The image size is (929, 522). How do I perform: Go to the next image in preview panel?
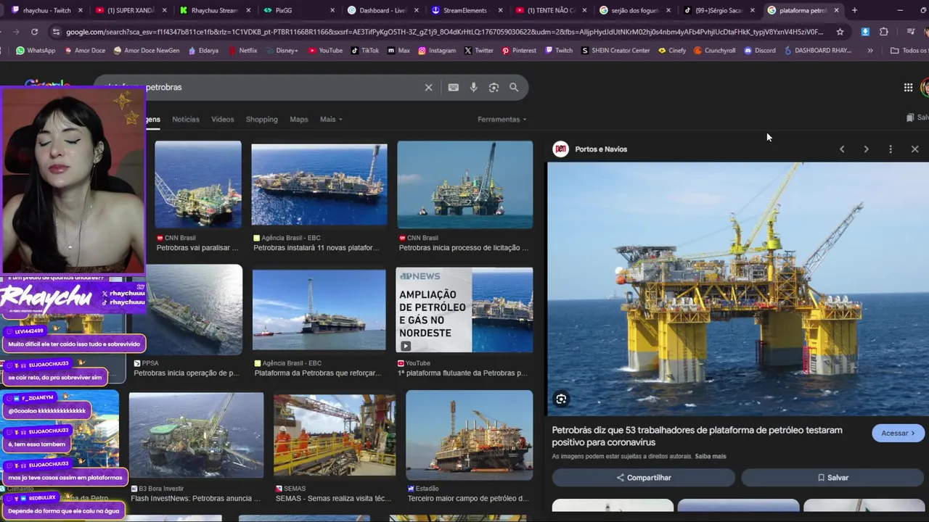click(866, 149)
